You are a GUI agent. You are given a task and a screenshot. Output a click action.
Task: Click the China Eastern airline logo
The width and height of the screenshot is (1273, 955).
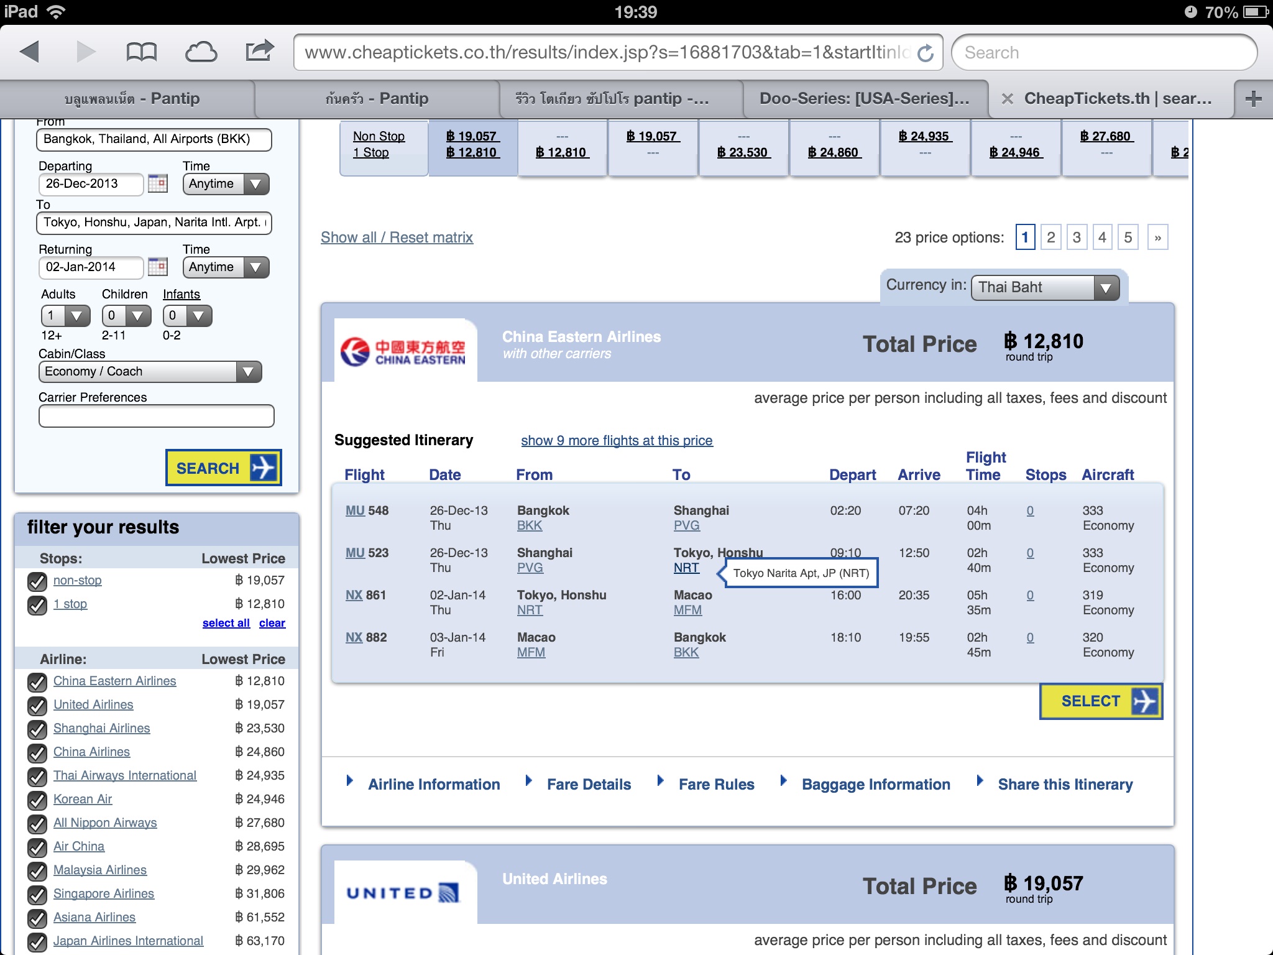(403, 351)
